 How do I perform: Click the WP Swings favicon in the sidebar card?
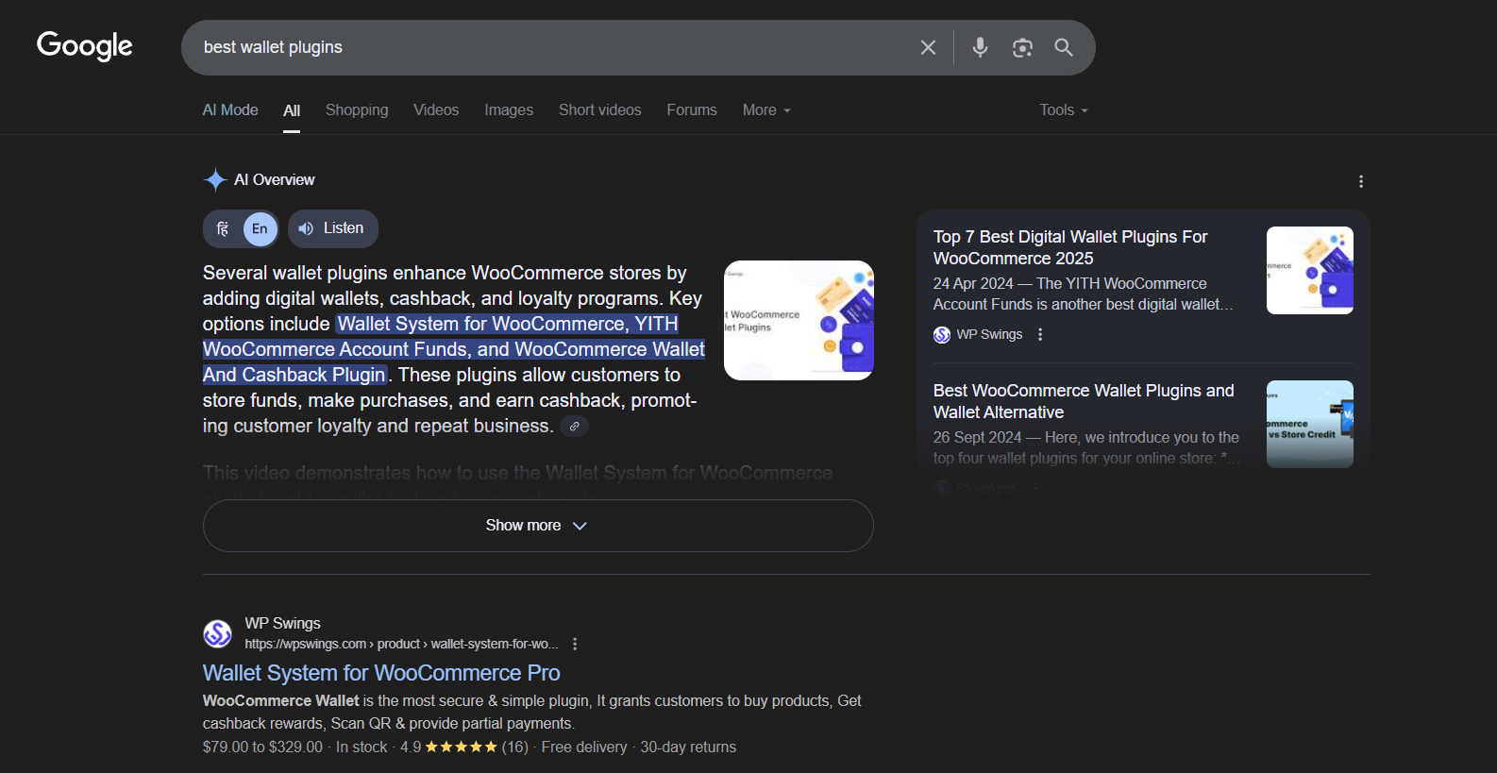(942, 334)
